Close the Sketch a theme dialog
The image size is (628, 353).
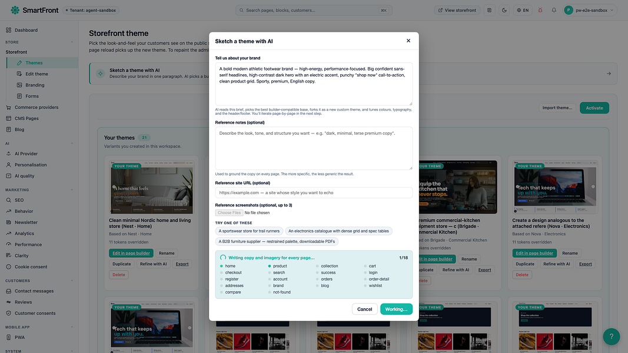[408, 41]
